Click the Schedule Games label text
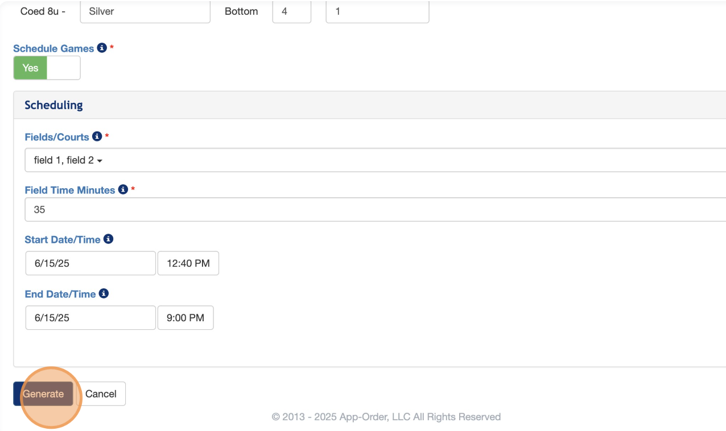This screenshot has width=726, height=431. pyautogui.click(x=53, y=49)
